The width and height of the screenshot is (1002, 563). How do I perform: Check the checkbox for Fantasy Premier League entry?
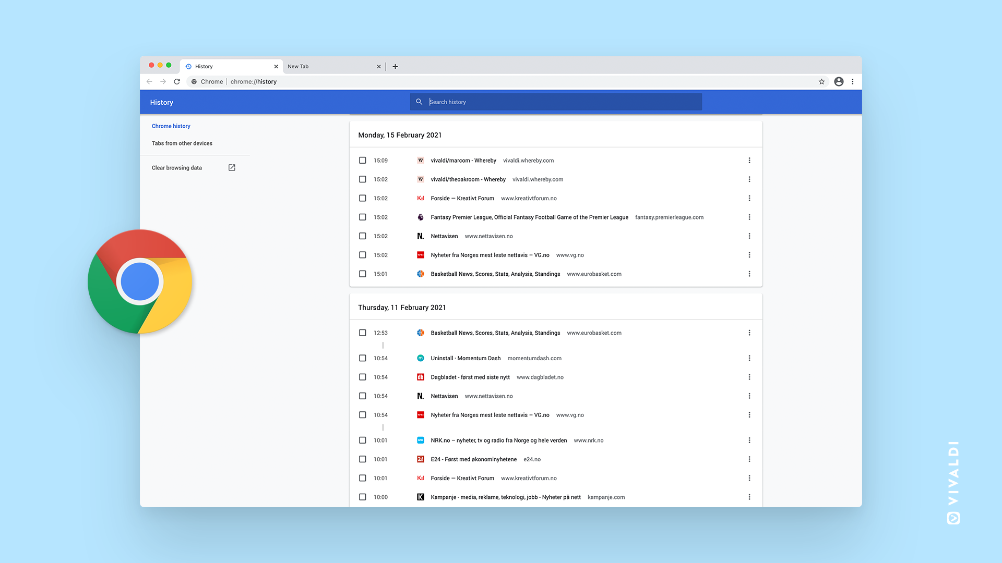point(362,217)
